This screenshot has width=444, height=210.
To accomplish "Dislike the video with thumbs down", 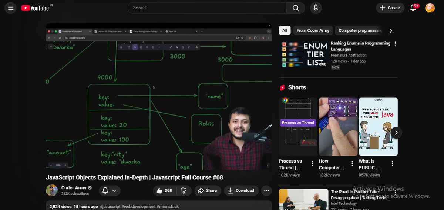I will coord(184,190).
